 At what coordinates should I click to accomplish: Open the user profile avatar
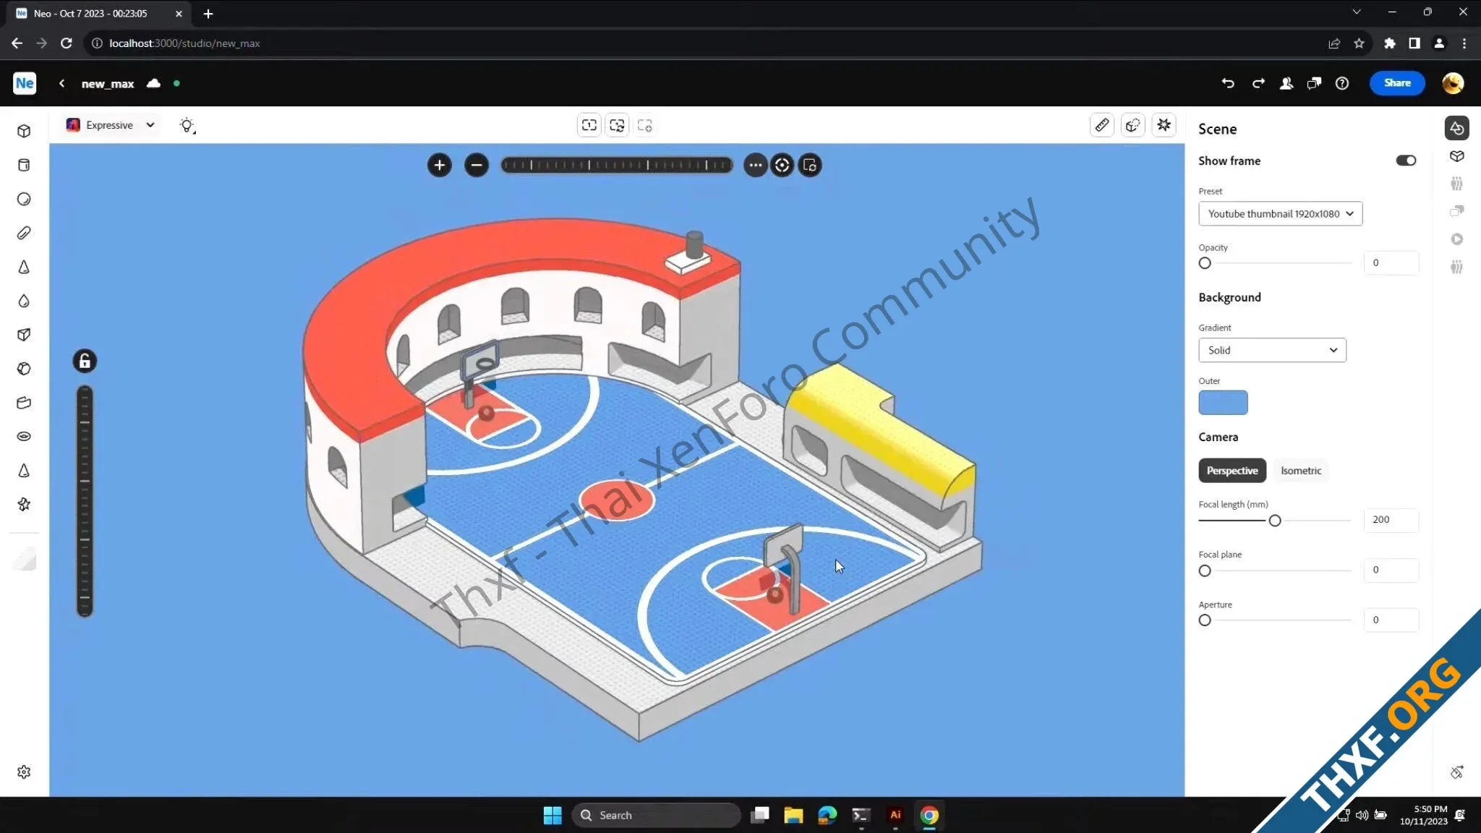tap(1453, 83)
